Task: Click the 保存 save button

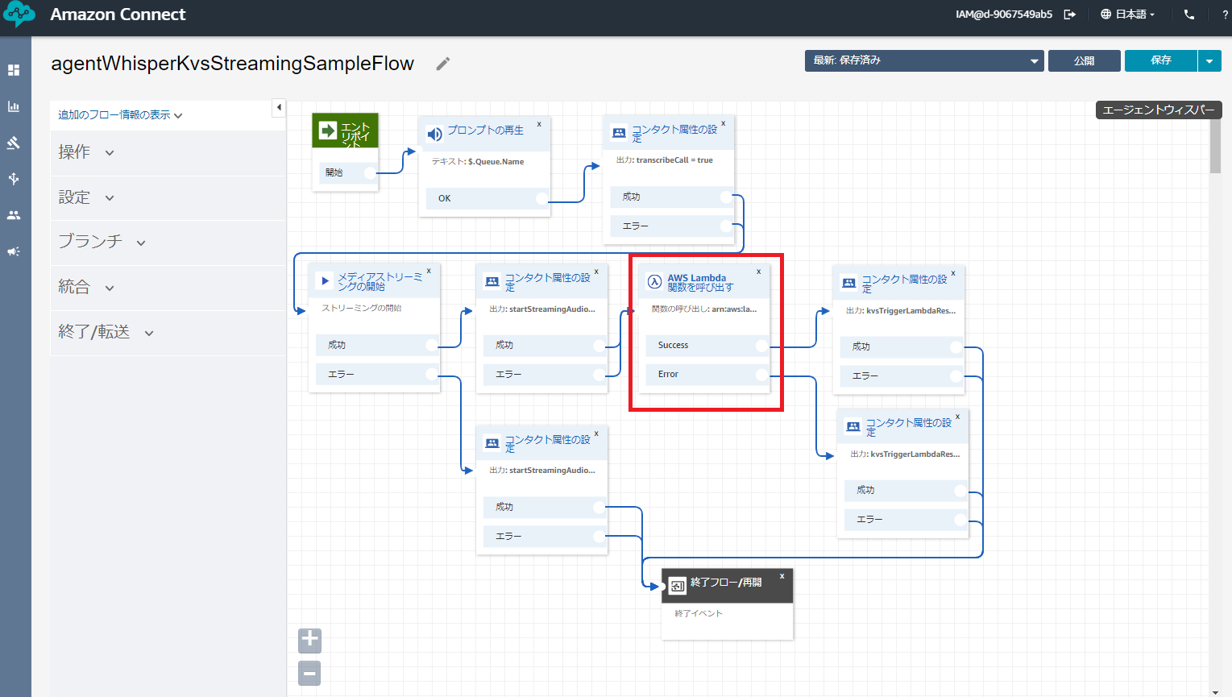Action: [x=1161, y=60]
